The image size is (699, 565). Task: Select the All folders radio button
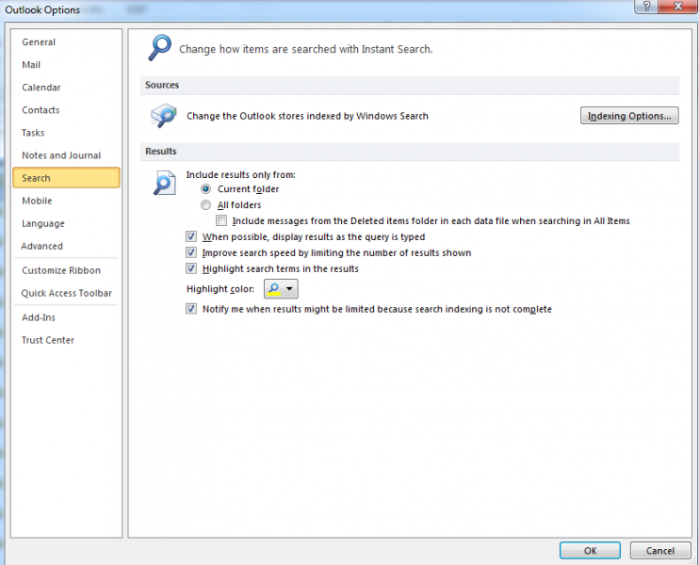(x=205, y=205)
